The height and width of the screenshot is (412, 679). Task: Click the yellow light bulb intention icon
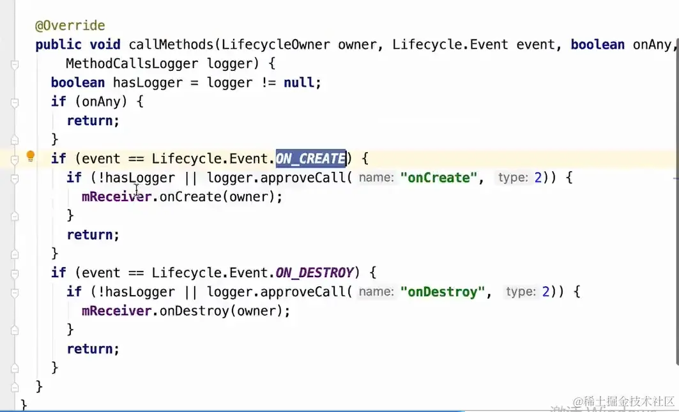(x=30, y=156)
